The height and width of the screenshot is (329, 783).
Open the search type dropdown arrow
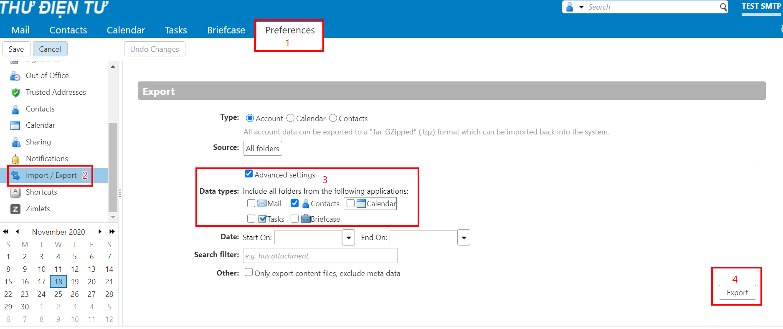click(x=581, y=7)
